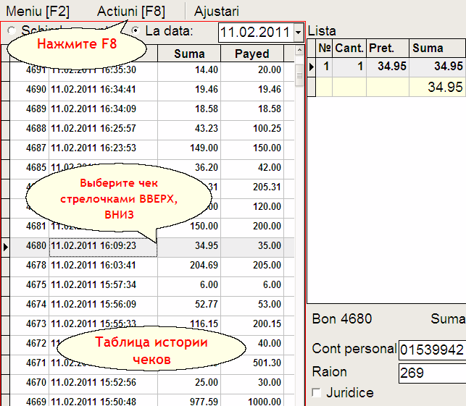The height and width of the screenshot is (406, 466).
Task: Click the Payed column header
Action: [x=252, y=54]
